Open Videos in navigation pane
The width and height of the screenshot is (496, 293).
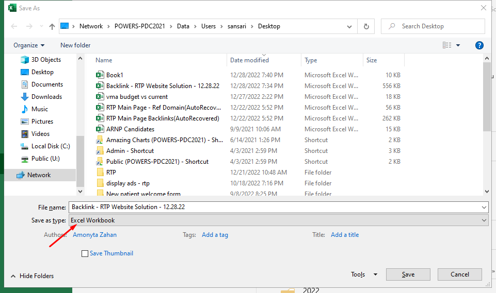click(x=35, y=133)
